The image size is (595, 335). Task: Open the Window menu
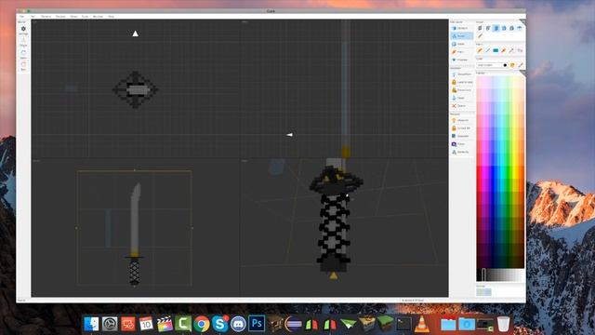tap(98, 17)
